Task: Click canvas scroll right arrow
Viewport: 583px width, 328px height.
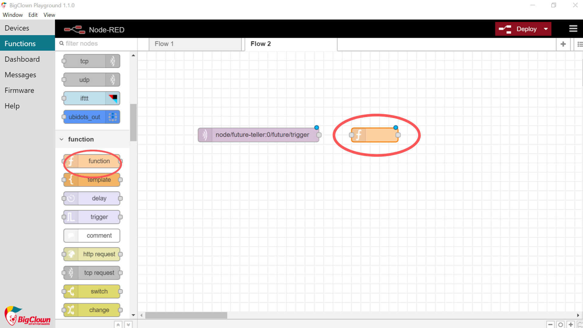Action: pos(578,315)
